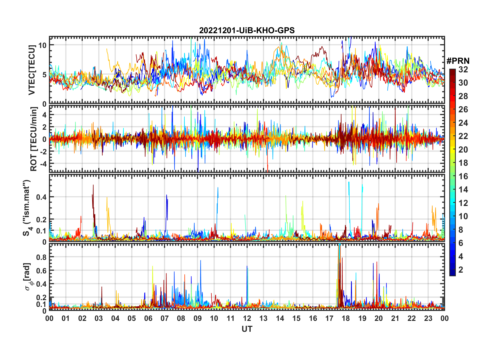Click the colorbar tick label 8

[x=461, y=230]
